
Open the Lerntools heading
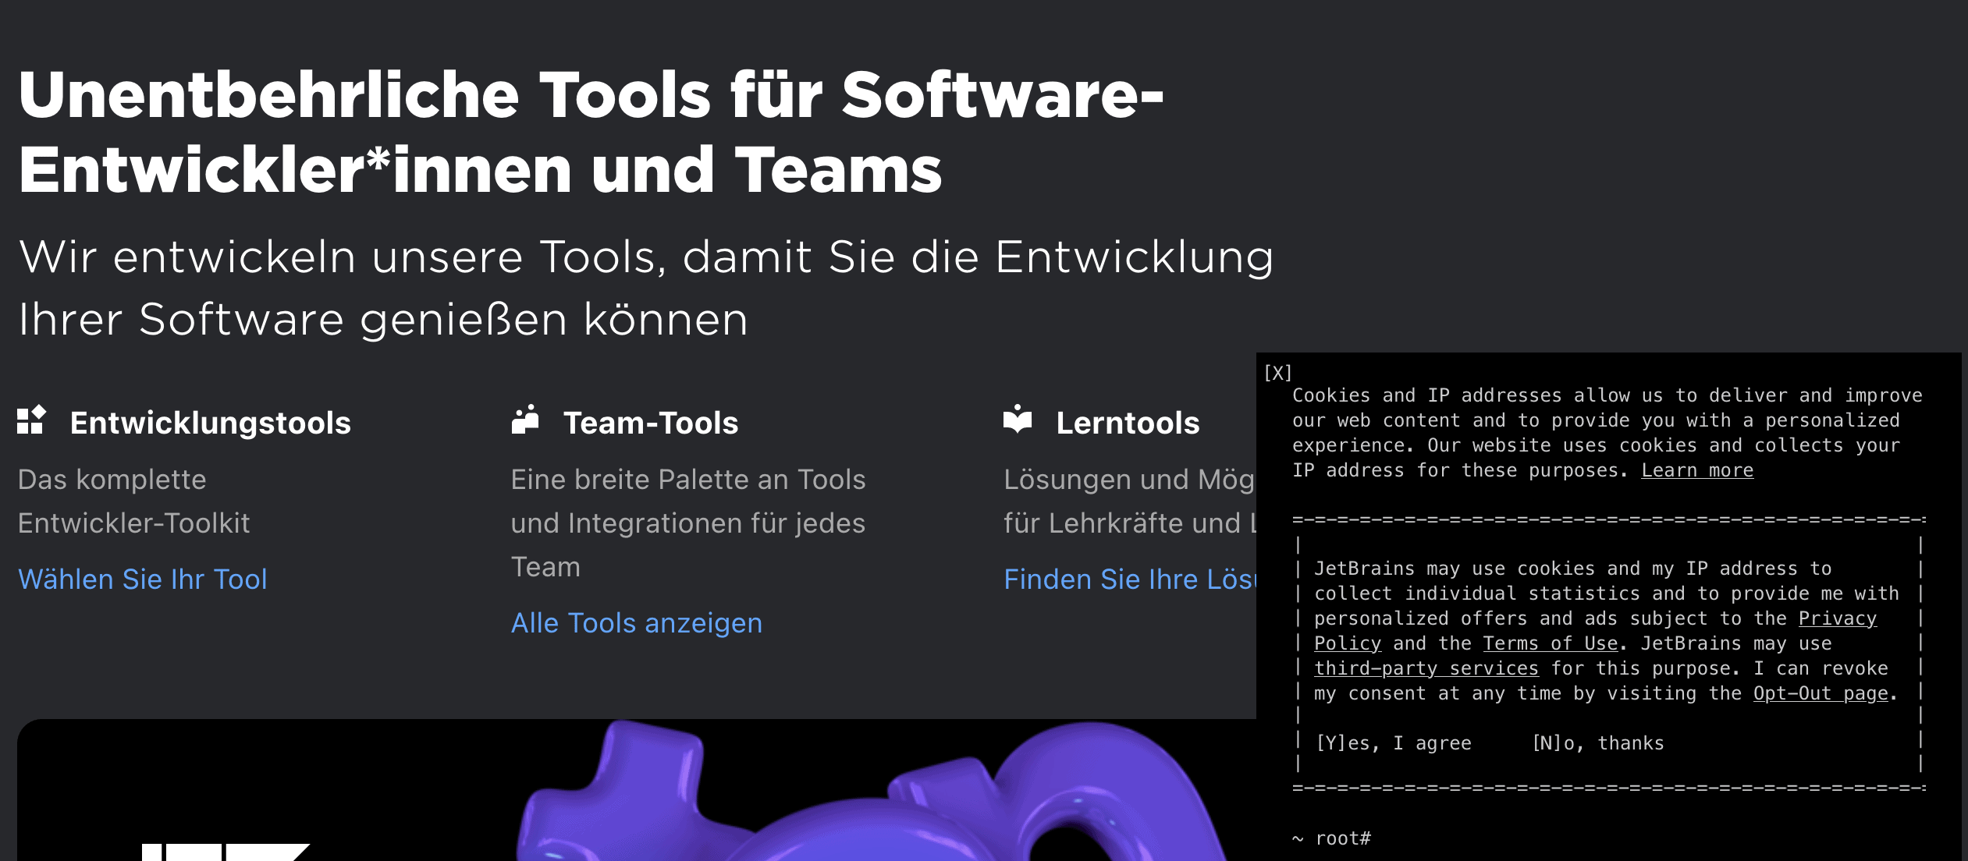[1127, 423]
